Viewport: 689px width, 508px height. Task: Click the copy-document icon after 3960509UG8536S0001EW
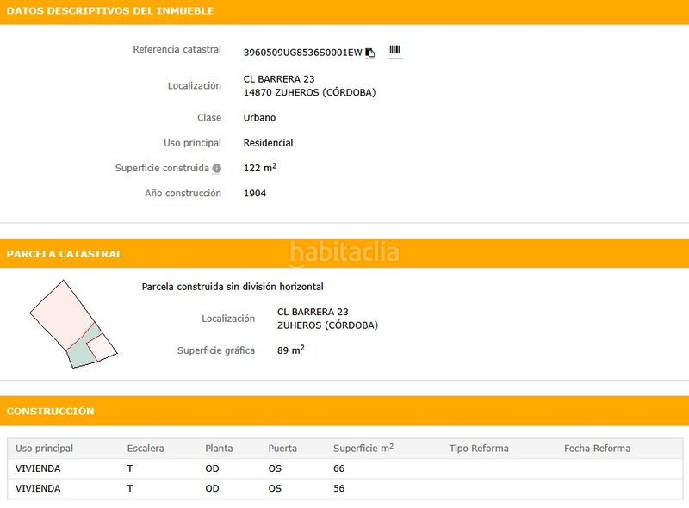click(x=369, y=52)
